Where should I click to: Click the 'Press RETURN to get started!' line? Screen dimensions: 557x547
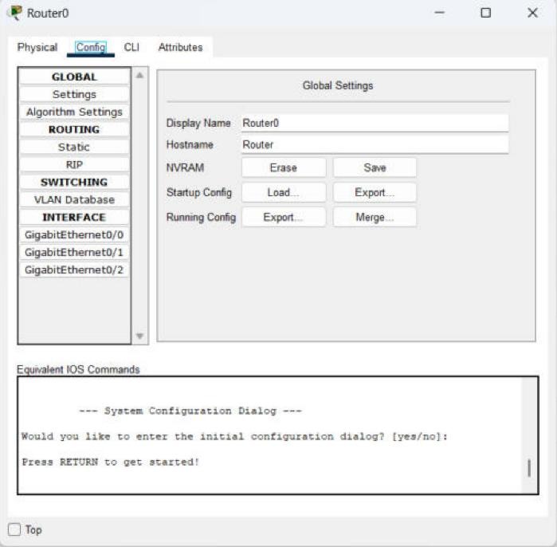(x=111, y=462)
